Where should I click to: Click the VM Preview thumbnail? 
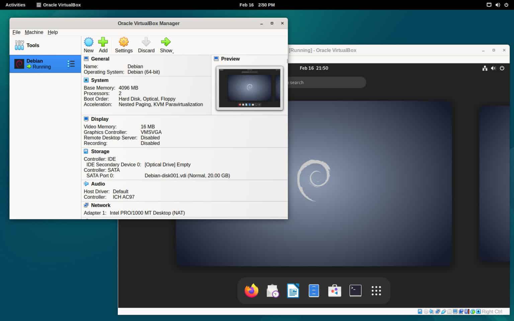pos(249,88)
